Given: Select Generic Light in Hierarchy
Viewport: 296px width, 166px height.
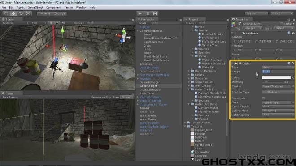Looking at the screenshot, I should (148, 86).
